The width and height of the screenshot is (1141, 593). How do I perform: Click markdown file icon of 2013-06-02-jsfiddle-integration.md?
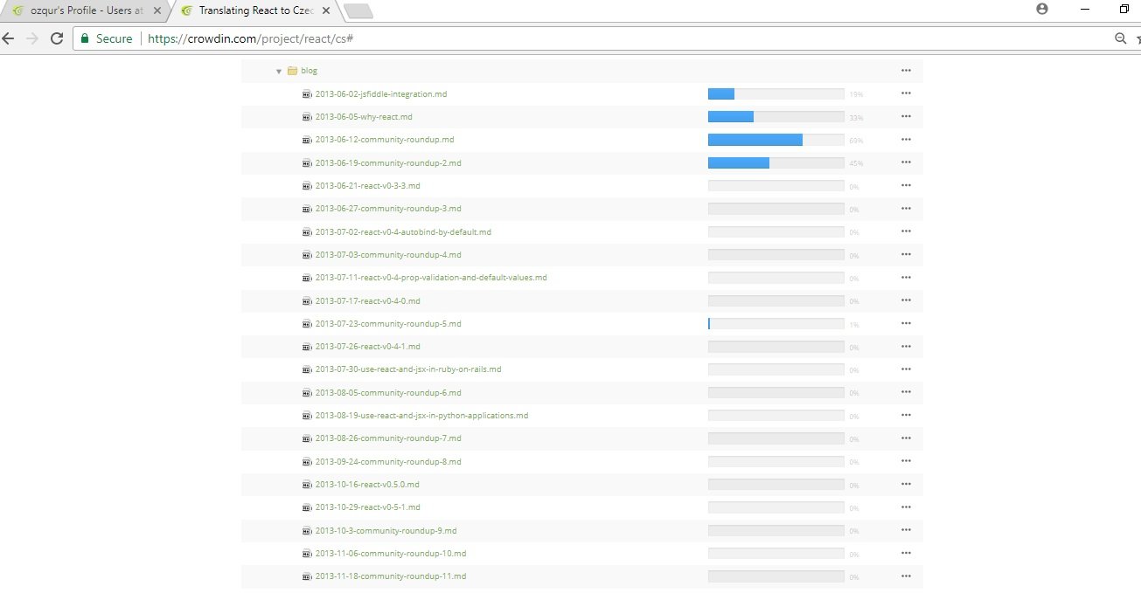[307, 94]
